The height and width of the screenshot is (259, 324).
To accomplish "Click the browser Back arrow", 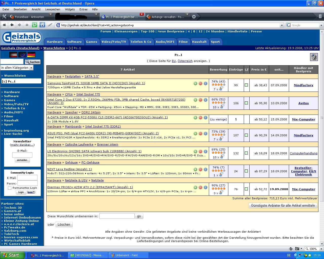I will point(12,25).
